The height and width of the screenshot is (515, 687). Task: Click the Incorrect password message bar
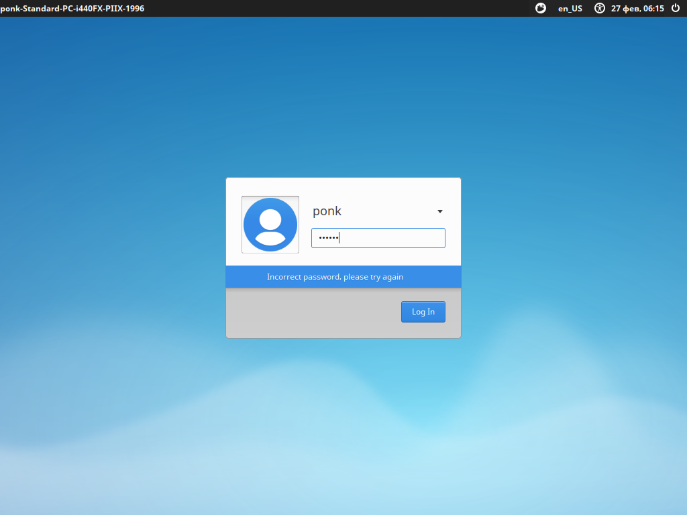pos(343,277)
